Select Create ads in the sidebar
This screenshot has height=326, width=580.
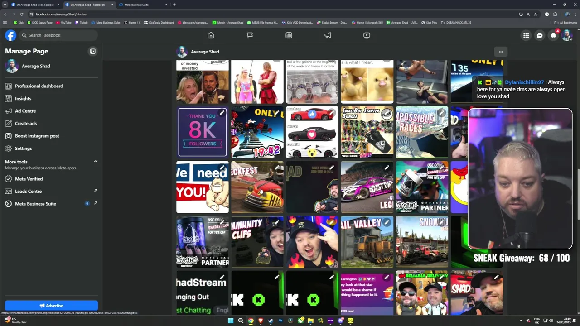click(x=51, y=123)
